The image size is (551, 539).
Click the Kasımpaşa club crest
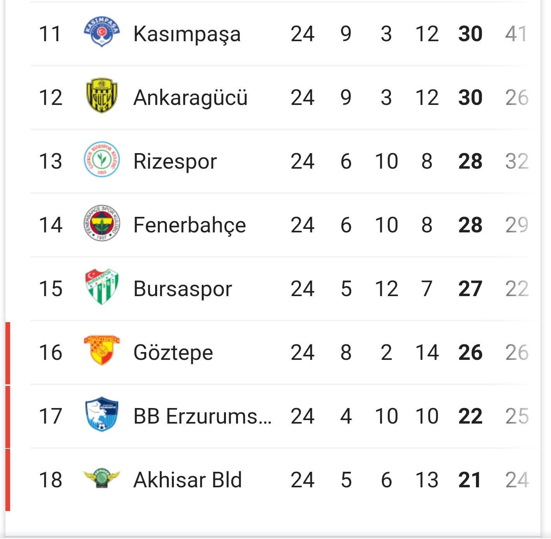pos(102,32)
